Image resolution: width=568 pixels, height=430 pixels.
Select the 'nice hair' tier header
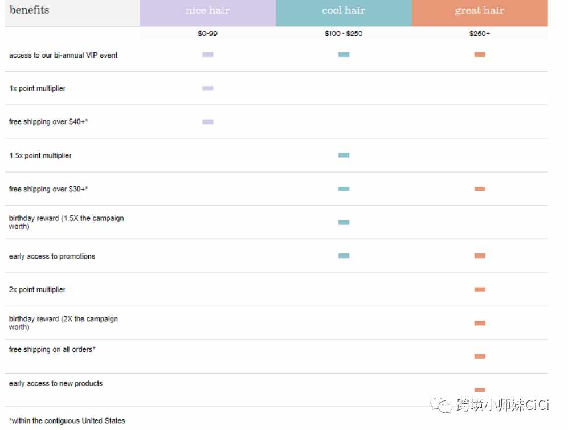tap(207, 13)
